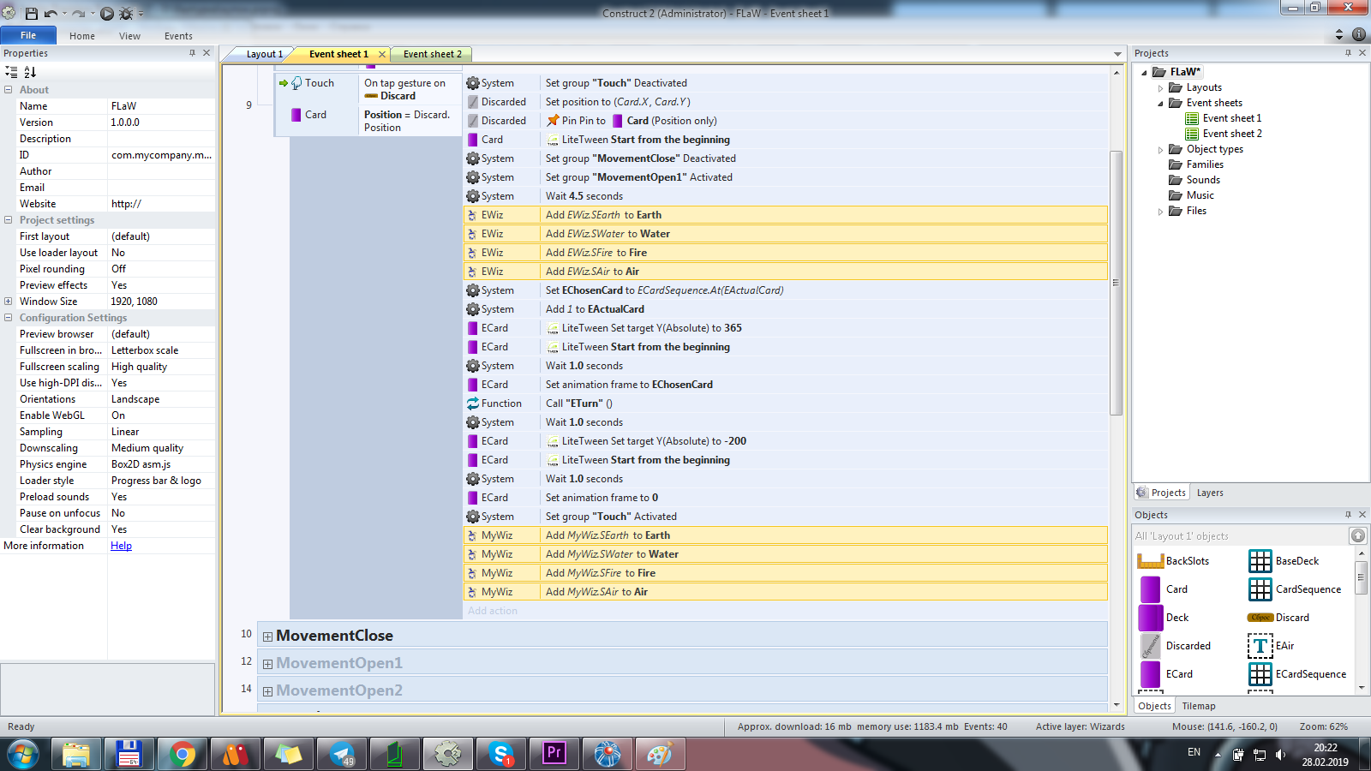1371x771 pixels.
Task: Open Telegram from the taskbar
Action: click(342, 754)
